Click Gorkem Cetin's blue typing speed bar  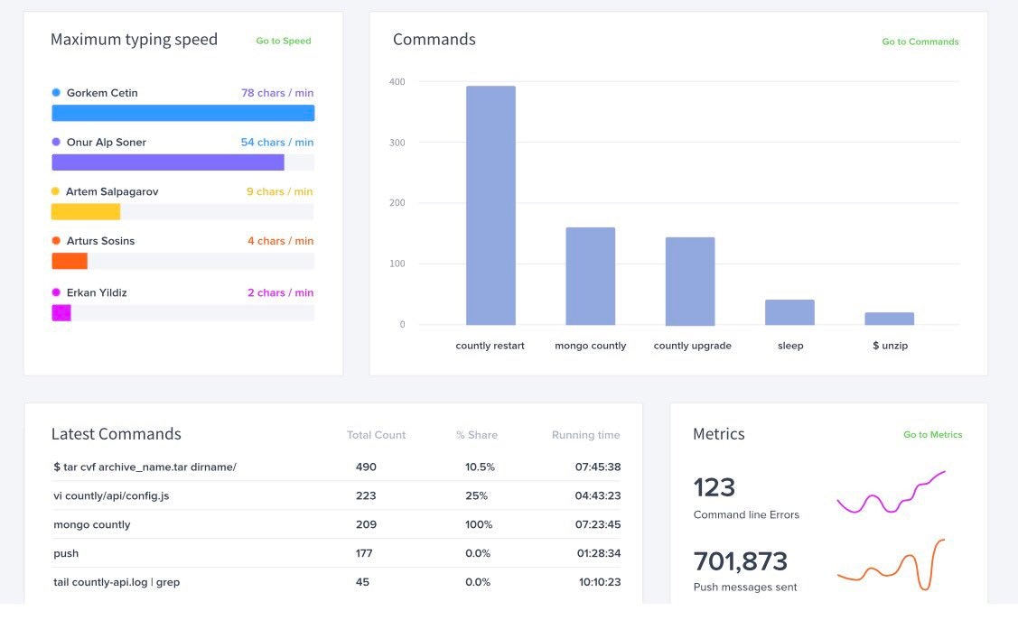(x=183, y=113)
